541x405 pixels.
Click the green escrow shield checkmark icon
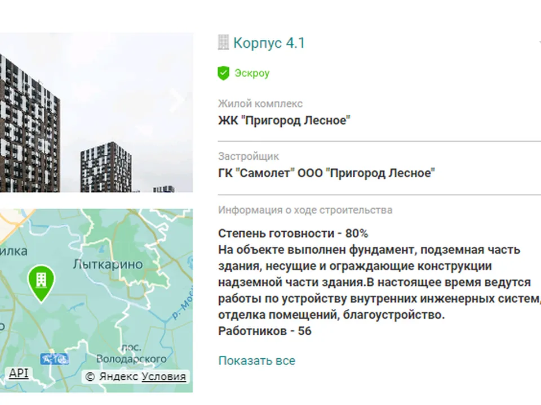(224, 73)
